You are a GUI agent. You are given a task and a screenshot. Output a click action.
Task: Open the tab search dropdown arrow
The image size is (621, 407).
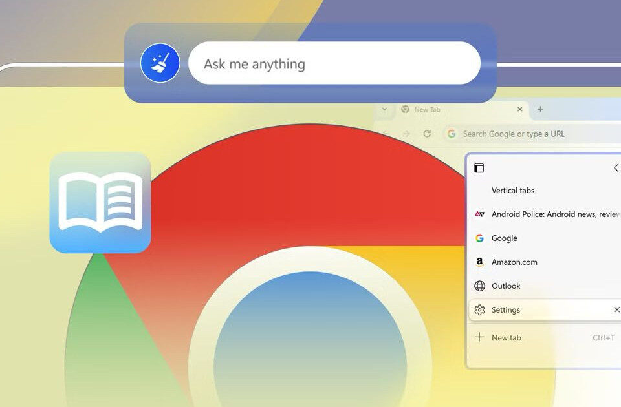coord(385,109)
